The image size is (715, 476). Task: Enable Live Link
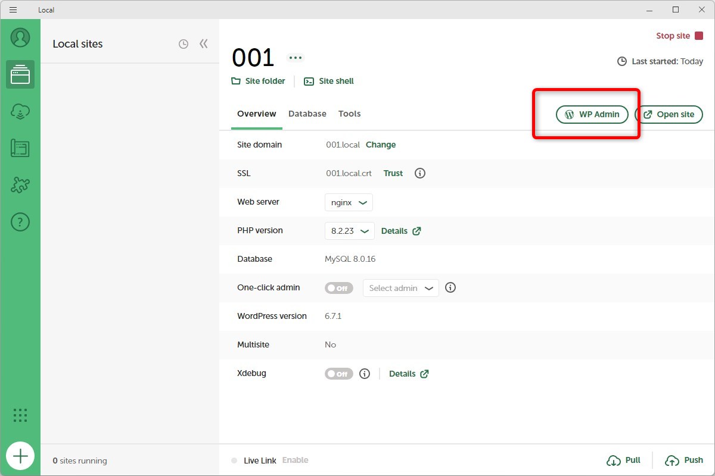point(296,460)
